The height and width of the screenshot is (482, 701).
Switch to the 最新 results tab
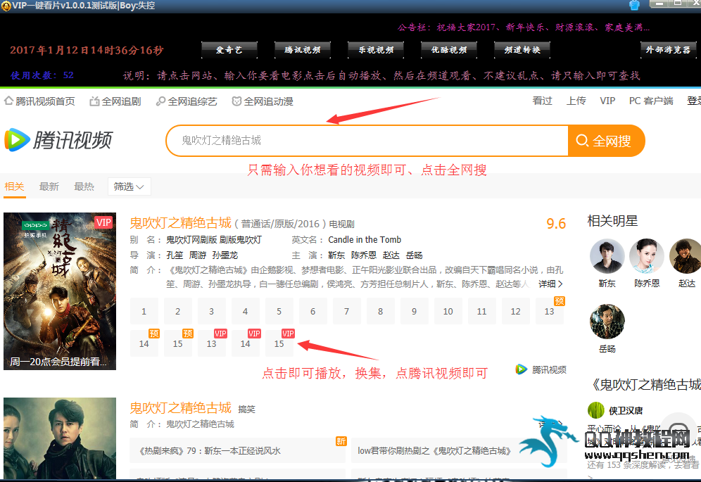49,186
